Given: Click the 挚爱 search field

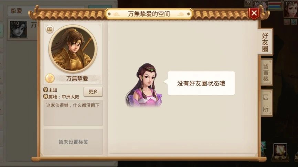Looking at the screenshot, I should (46, 11).
